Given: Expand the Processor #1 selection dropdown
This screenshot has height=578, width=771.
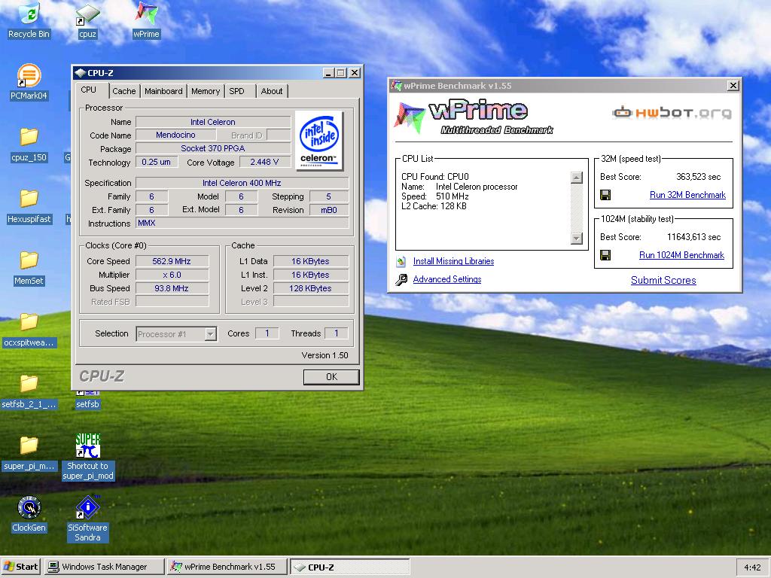Looking at the screenshot, I should (x=210, y=334).
